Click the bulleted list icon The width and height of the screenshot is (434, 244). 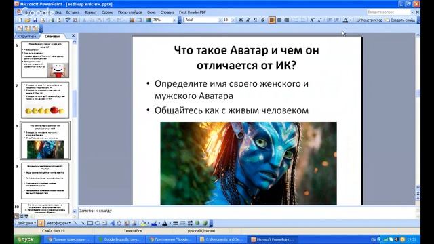click(303, 20)
